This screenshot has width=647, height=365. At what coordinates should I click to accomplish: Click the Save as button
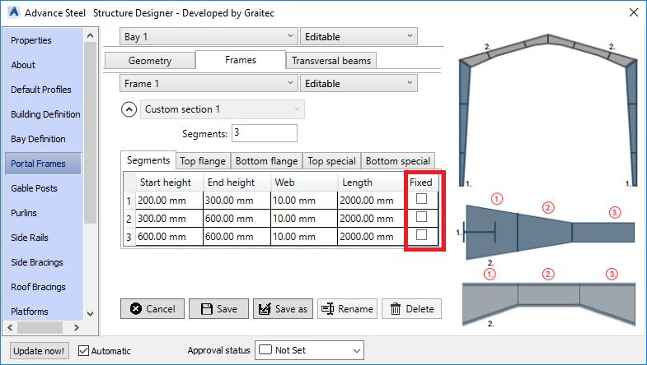click(283, 308)
